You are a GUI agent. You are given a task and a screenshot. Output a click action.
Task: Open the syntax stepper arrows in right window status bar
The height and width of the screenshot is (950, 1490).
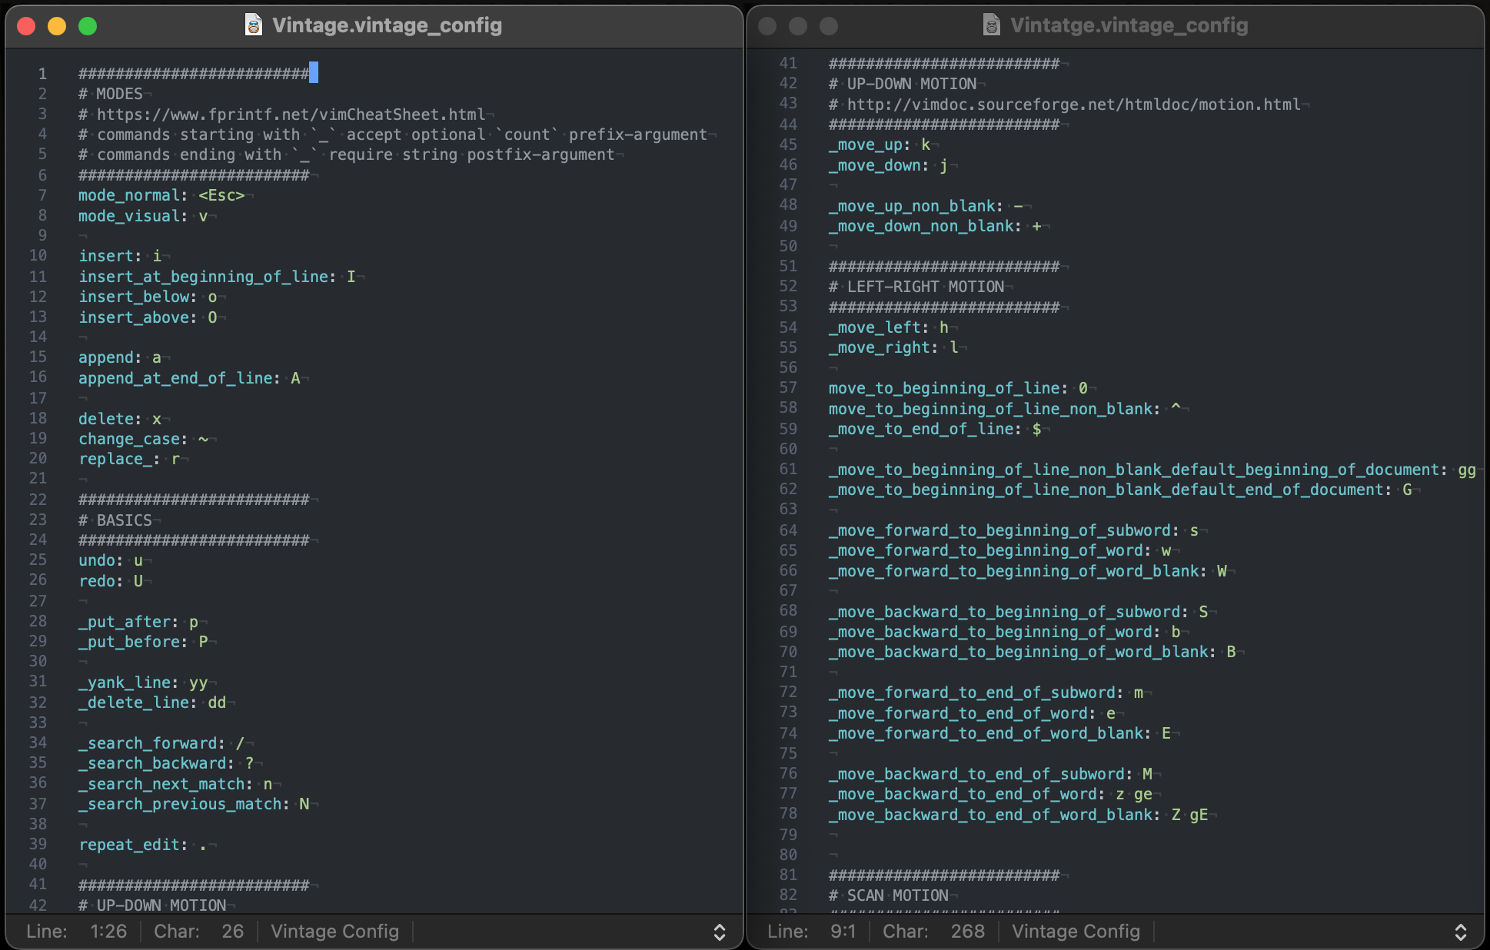tap(1461, 932)
